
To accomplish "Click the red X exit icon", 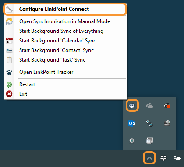I will 9,94.
